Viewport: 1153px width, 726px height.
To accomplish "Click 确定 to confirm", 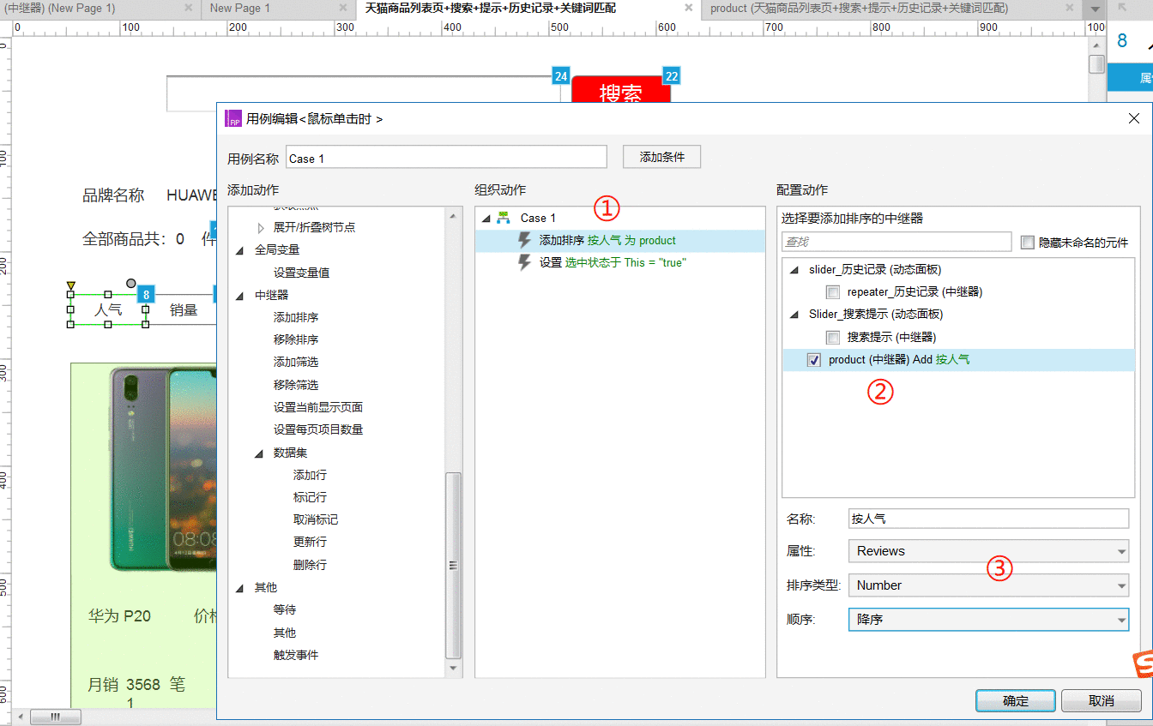I will pyautogui.click(x=1016, y=700).
